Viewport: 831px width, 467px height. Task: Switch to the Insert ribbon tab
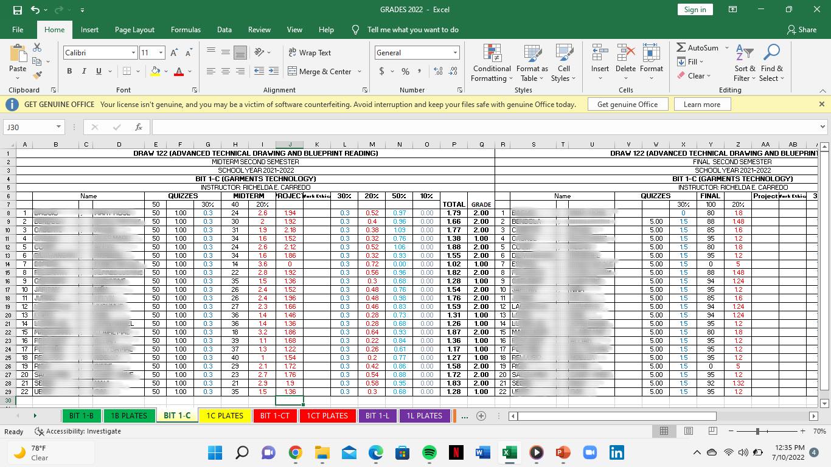[89, 30]
